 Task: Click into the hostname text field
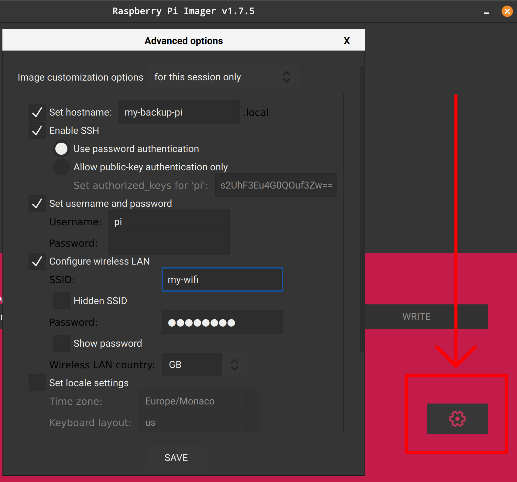pyautogui.click(x=179, y=113)
